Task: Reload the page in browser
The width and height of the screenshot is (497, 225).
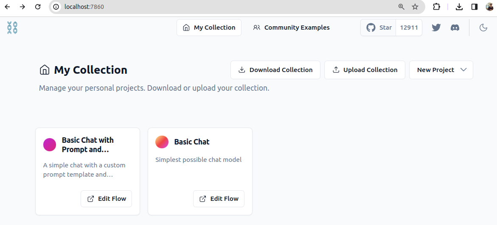Action: pyautogui.click(x=38, y=7)
